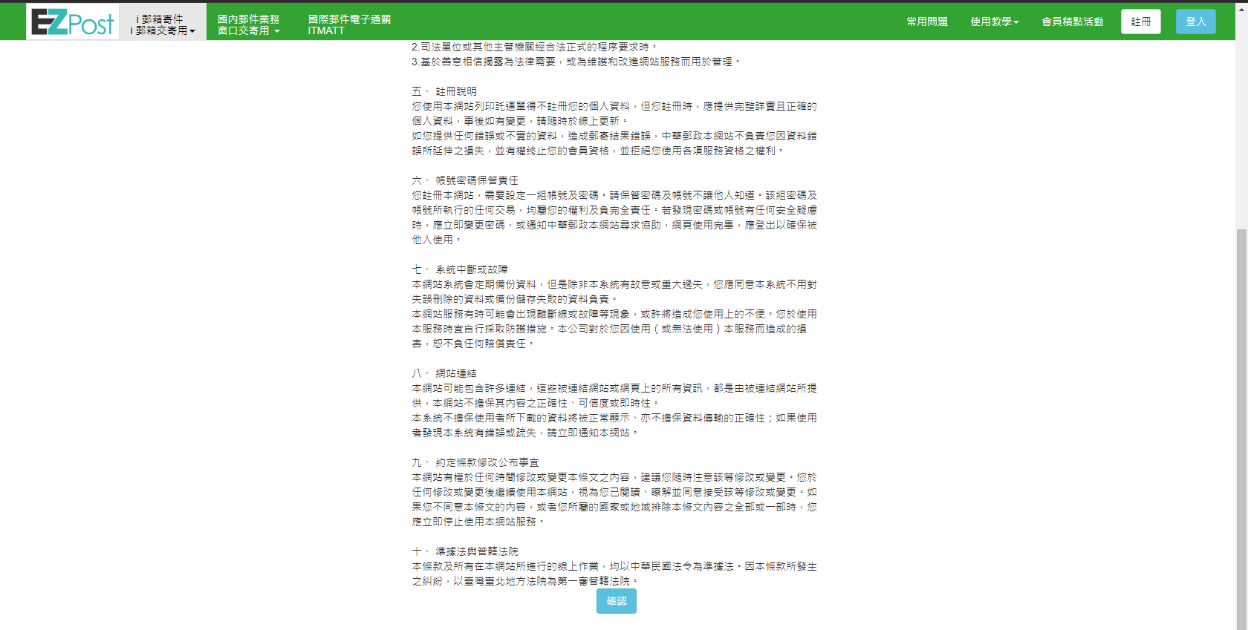This screenshot has width=1248, height=630.
Task: Expand the 使用教學 dropdown
Action: coord(994,22)
